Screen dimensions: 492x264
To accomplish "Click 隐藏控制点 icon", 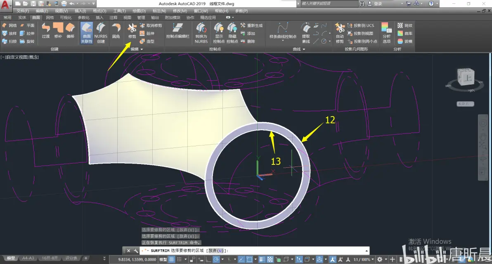I will coord(232,33).
